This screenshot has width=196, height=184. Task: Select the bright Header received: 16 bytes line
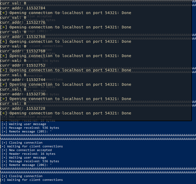(28, 154)
